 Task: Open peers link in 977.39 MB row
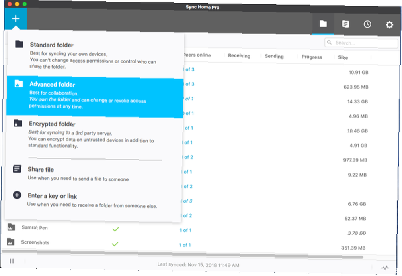click(188, 157)
